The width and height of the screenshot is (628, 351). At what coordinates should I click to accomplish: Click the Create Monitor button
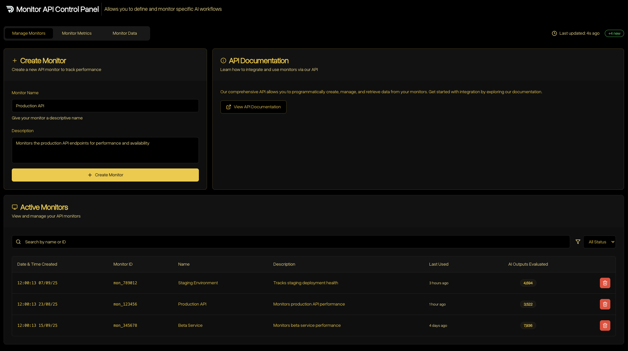pos(105,175)
